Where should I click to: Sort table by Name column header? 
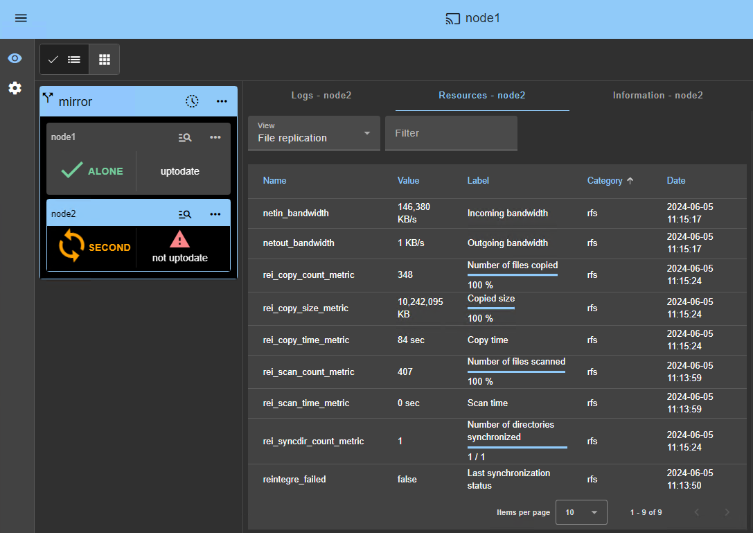tap(274, 180)
